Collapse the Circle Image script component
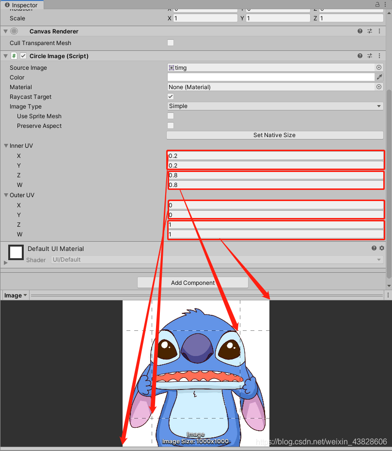The height and width of the screenshot is (451, 392). pos(5,56)
